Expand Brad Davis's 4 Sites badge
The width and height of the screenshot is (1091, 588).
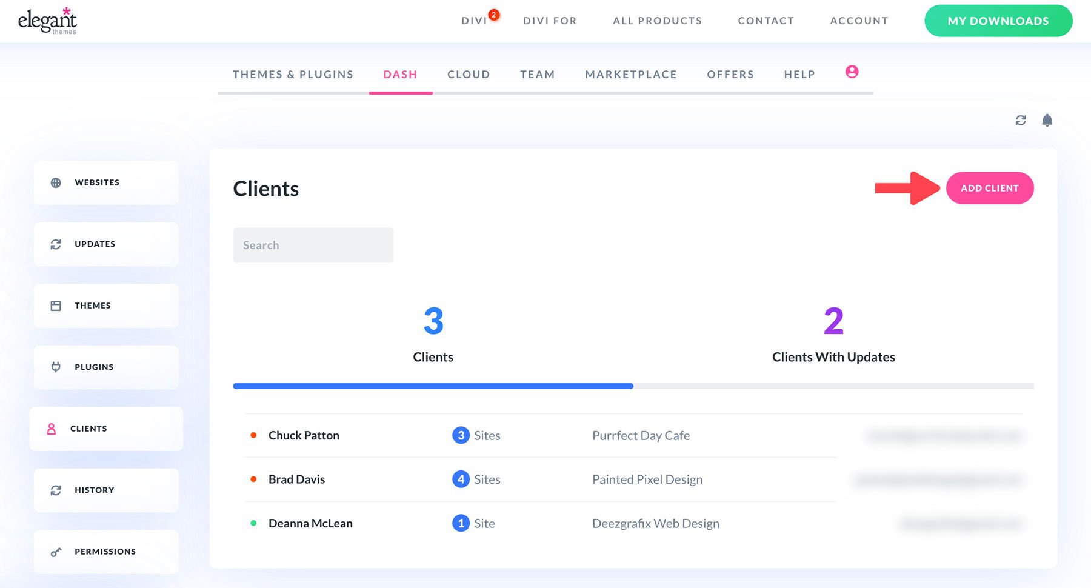pyautogui.click(x=461, y=479)
